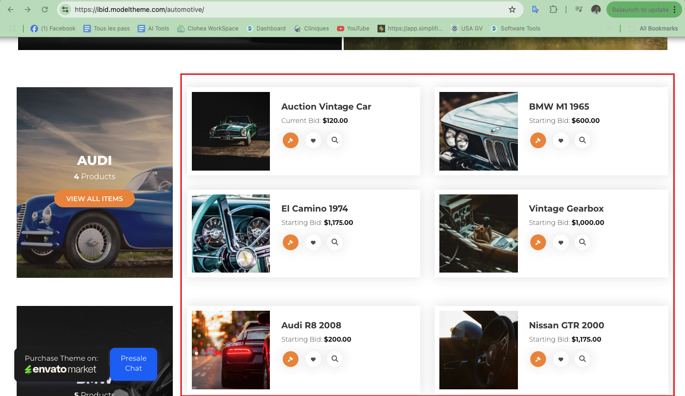Click View All Items on Audi card
Viewport: 685px width, 396px height.
(94, 199)
